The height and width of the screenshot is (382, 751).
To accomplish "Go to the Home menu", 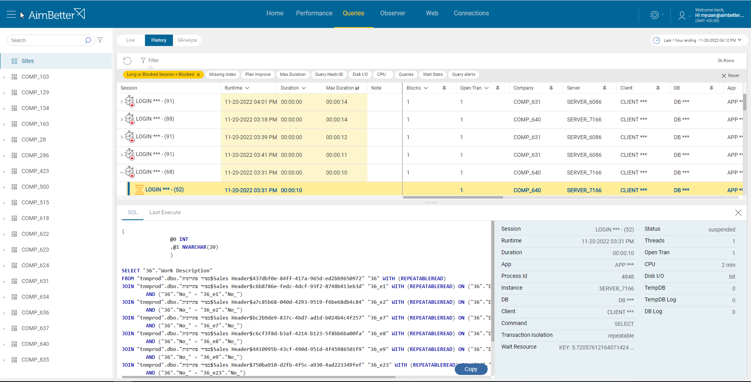I will point(275,13).
